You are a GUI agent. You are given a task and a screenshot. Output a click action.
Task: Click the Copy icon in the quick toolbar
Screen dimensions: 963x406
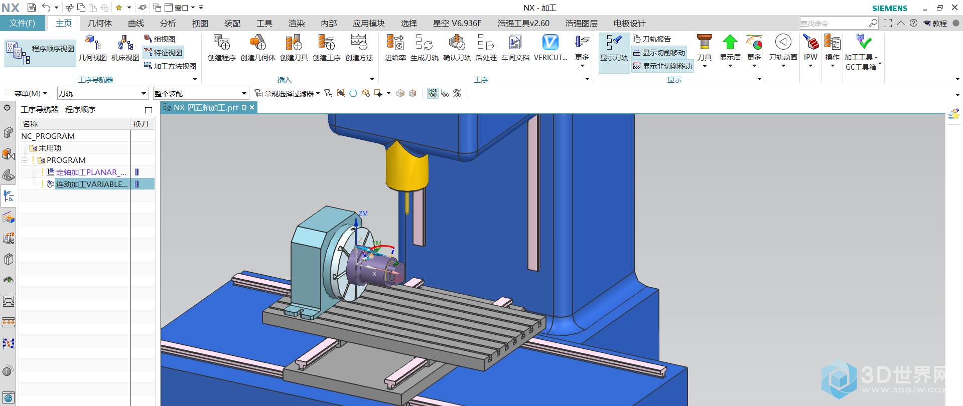(81, 8)
